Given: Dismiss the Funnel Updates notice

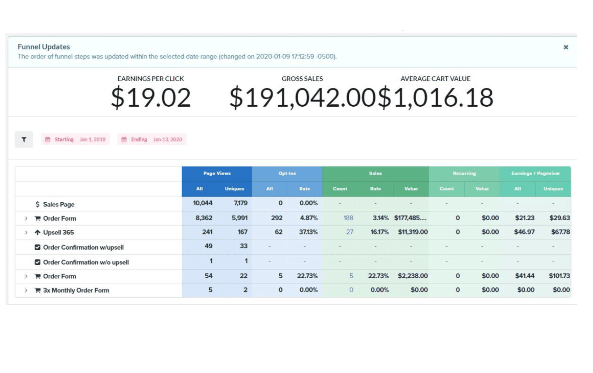Looking at the screenshot, I should coord(566,47).
